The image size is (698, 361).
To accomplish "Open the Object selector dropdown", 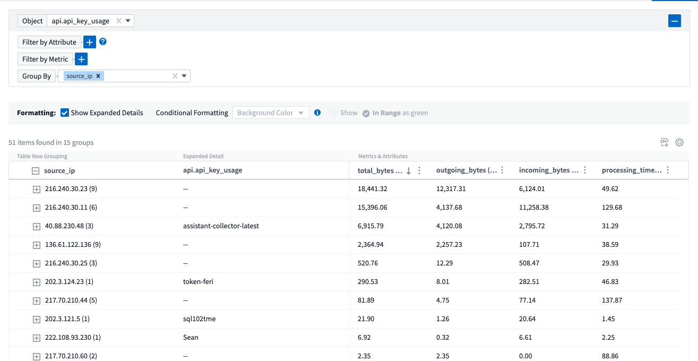I will [127, 21].
